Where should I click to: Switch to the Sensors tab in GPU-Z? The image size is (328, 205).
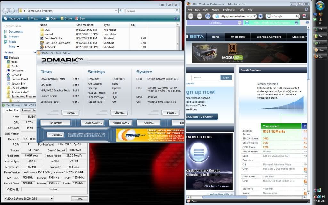pyautogui.click(x=26, y=110)
